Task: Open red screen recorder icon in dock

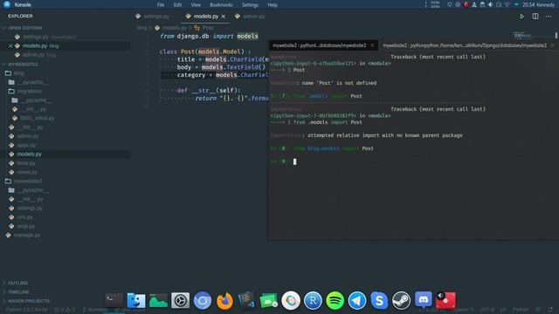Action: tap(445, 300)
